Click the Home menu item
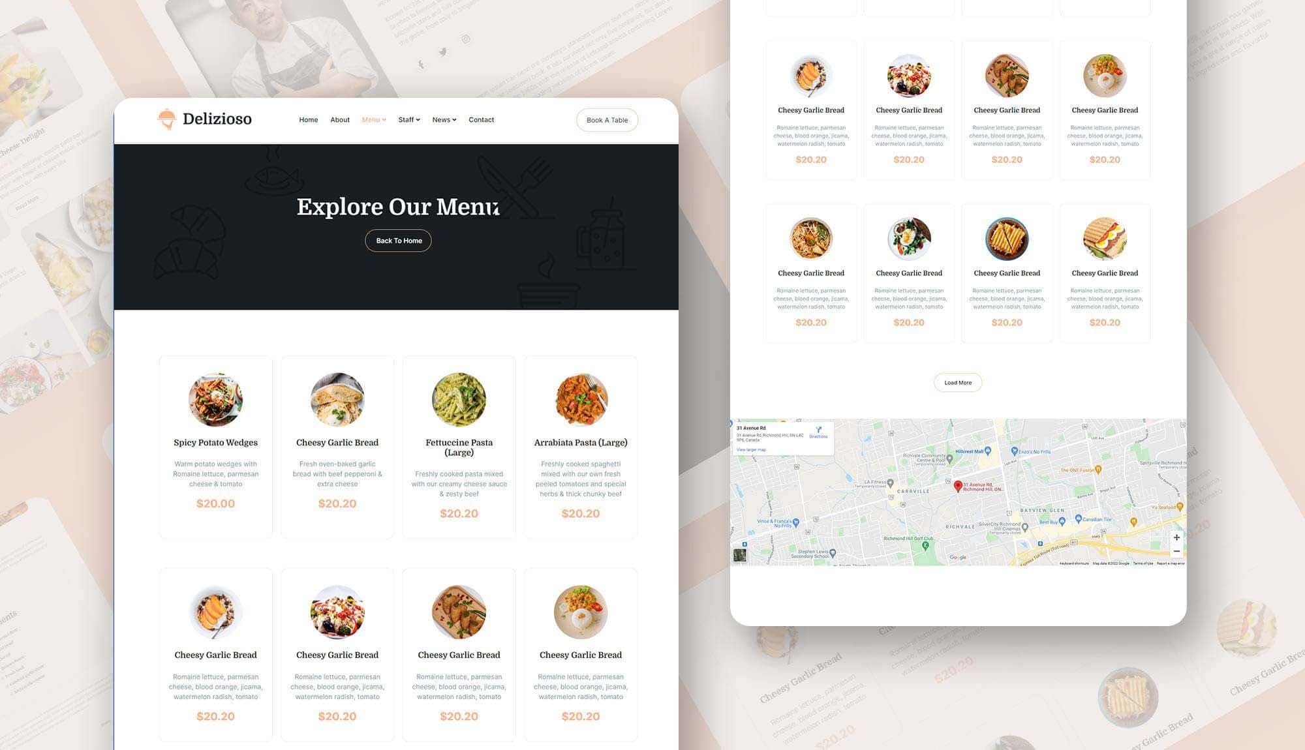The height and width of the screenshot is (750, 1305). 309,119
